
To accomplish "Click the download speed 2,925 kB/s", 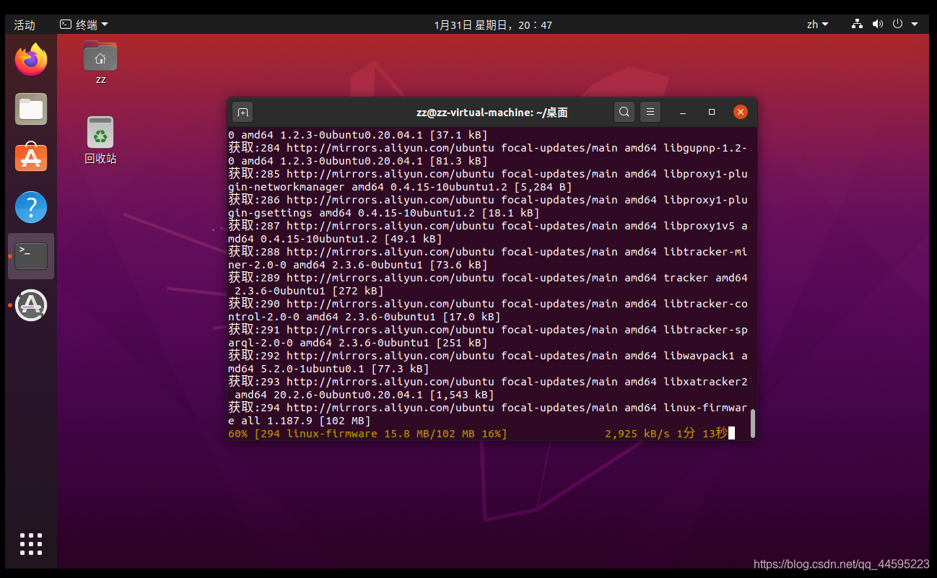I will tap(637, 434).
